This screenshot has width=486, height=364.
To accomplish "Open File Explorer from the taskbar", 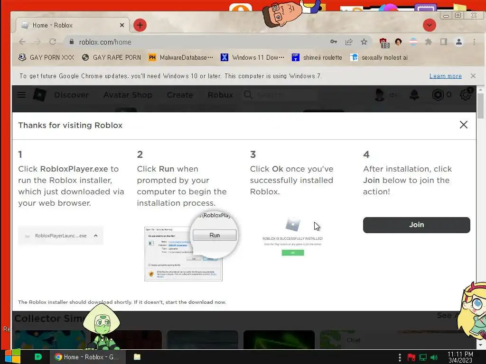I will (137, 357).
